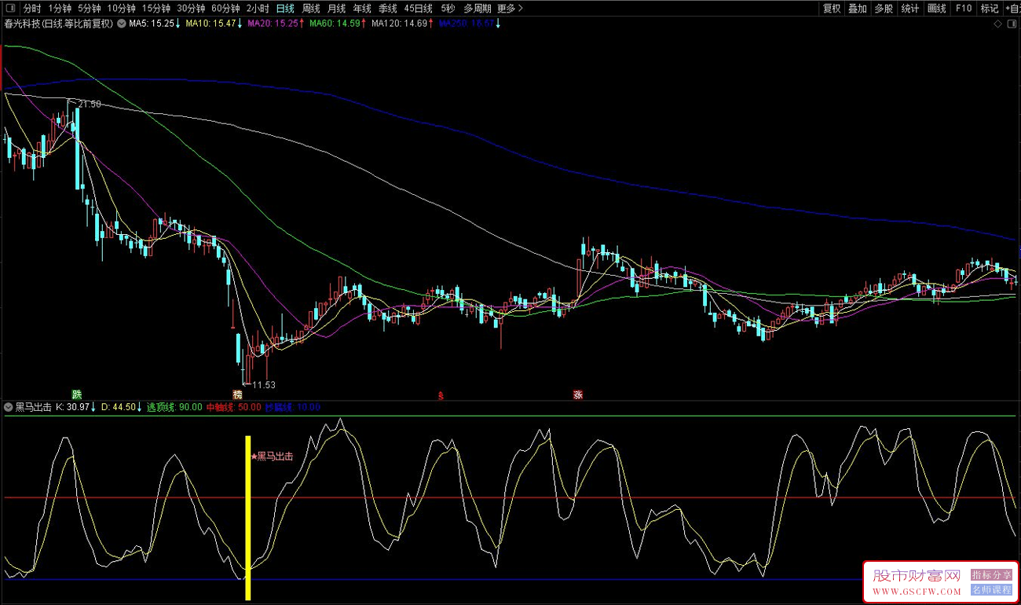Click the 叠加 overlay button
Screen dimensions: 1021x605
click(858, 9)
